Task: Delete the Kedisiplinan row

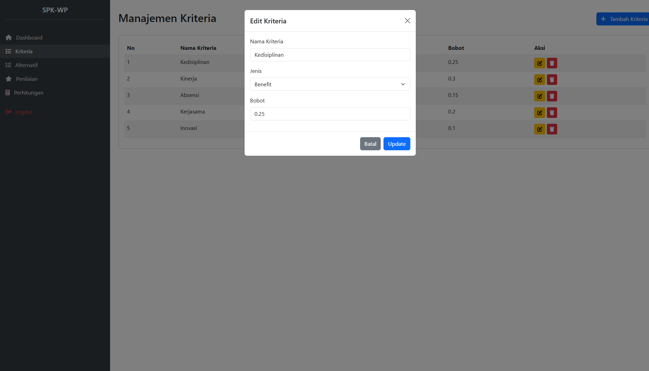Action: [552, 63]
